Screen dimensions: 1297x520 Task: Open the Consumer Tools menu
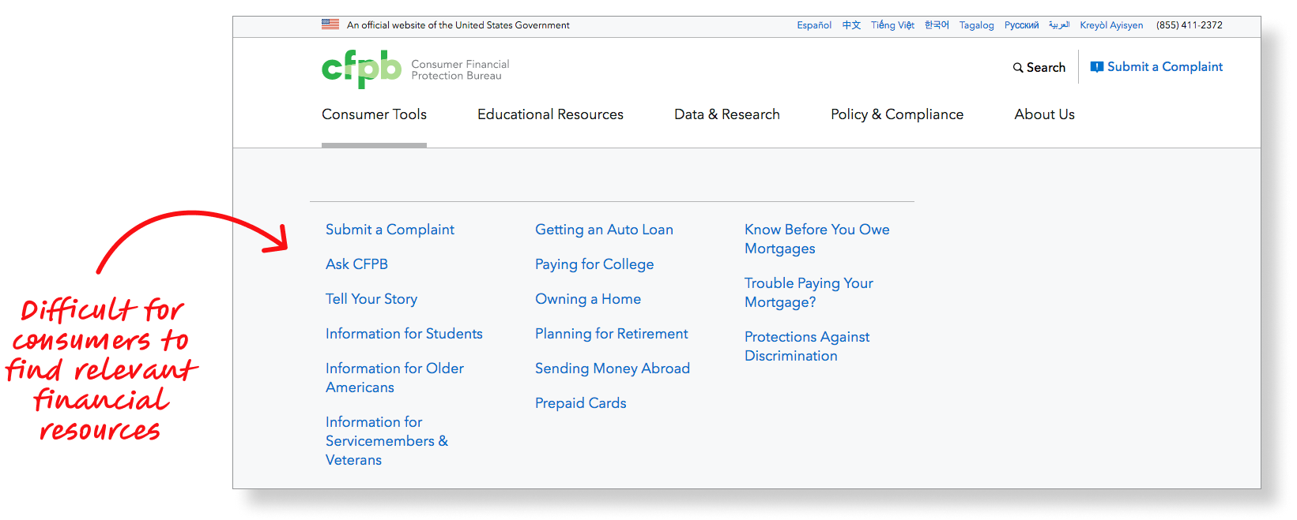point(374,114)
